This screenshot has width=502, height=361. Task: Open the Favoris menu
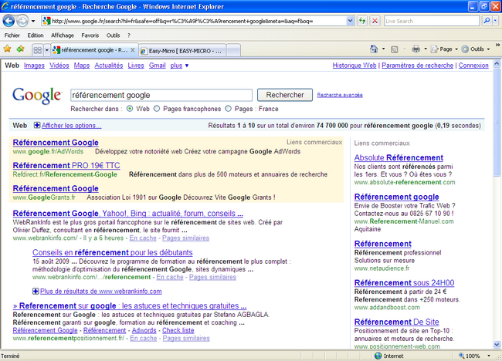click(90, 35)
